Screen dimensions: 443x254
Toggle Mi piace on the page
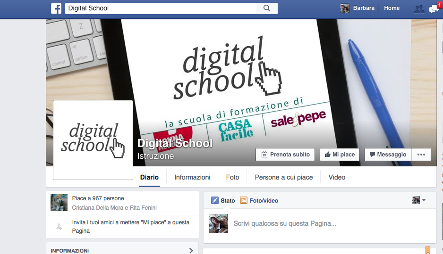[x=339, y=155]
